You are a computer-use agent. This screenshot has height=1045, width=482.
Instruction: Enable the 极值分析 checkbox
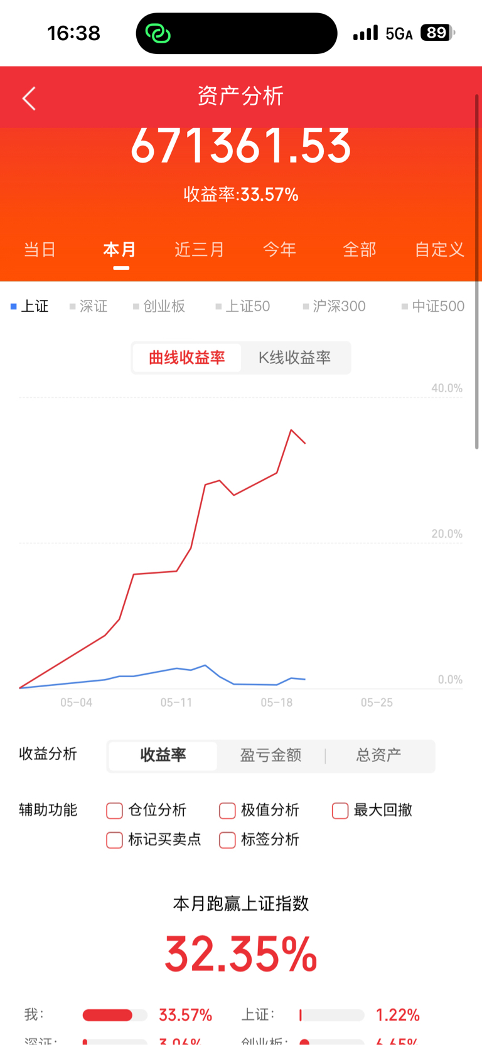pos(227,810)
